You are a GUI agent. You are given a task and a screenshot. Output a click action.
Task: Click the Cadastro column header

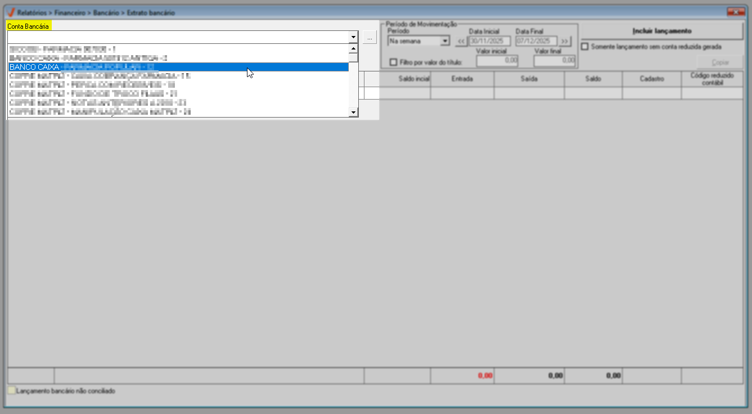[652, 79]
